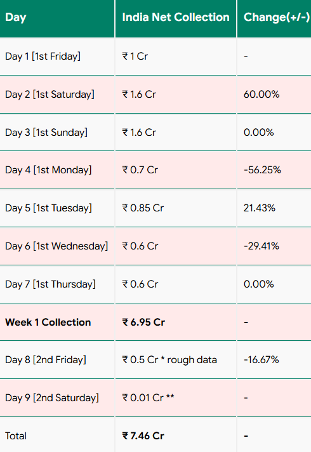The width and height of the screenshot is (311, 452).
Task: Select the Day 4 [1st Monday] row label
Action: (x=48, y=169)
